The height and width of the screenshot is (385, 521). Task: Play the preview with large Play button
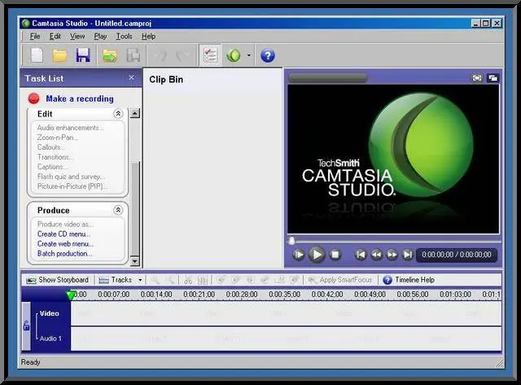(317, 255)
